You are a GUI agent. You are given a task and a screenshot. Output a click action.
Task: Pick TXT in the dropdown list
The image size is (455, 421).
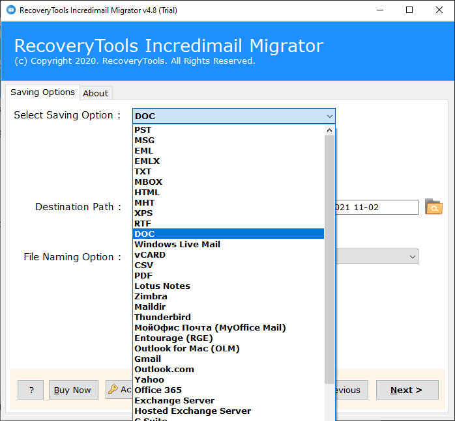[x=228, y=172]
